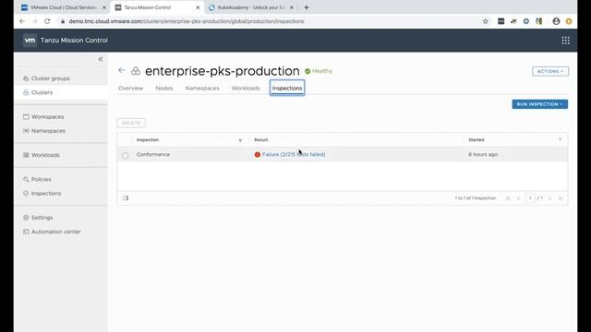Switch to the Namespaces tab
This screenshot has width=591, height=332.
coord(202,89)
